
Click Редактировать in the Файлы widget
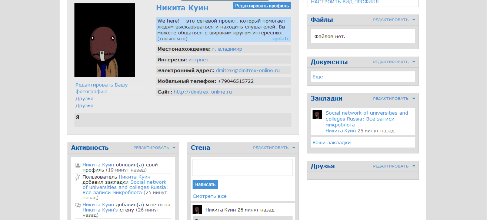click(391, 20)
